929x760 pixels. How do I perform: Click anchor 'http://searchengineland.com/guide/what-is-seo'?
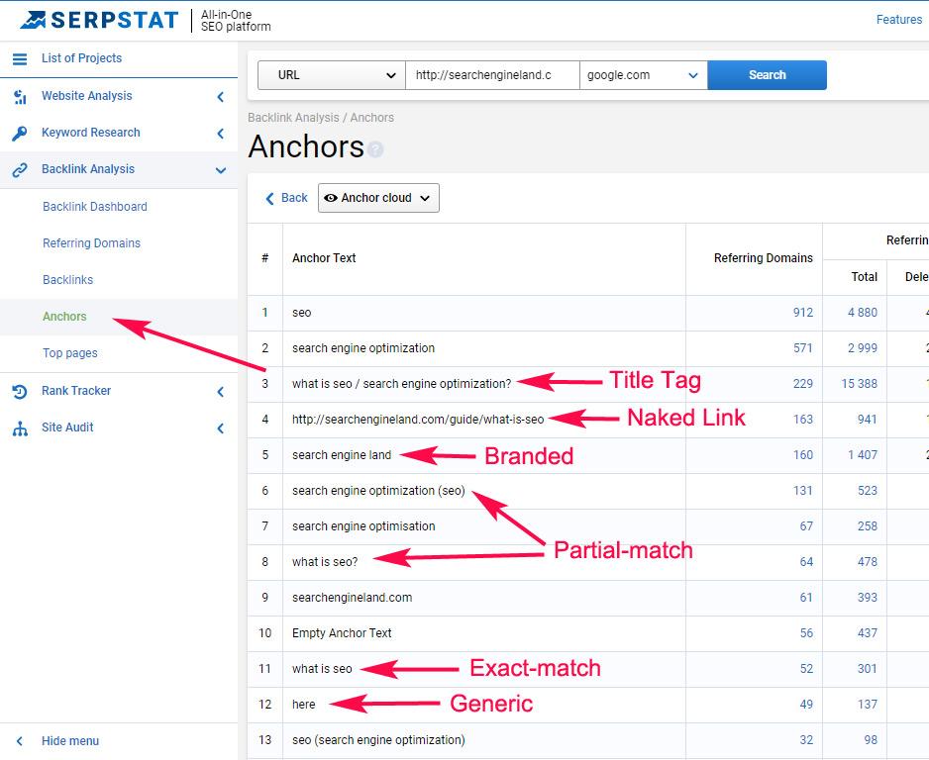point(418,419)
